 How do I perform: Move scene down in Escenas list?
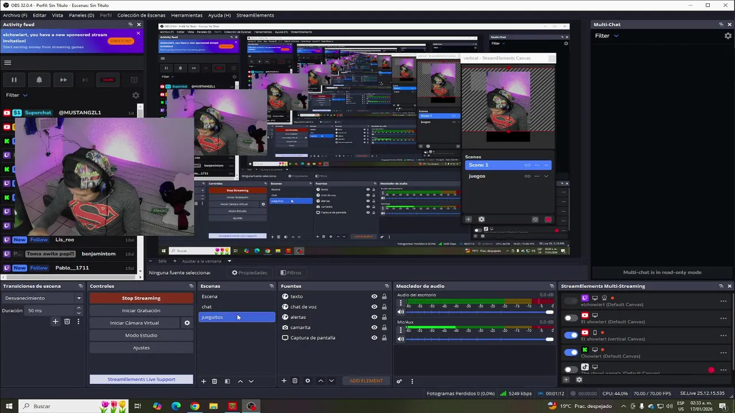tap(251, 381)
